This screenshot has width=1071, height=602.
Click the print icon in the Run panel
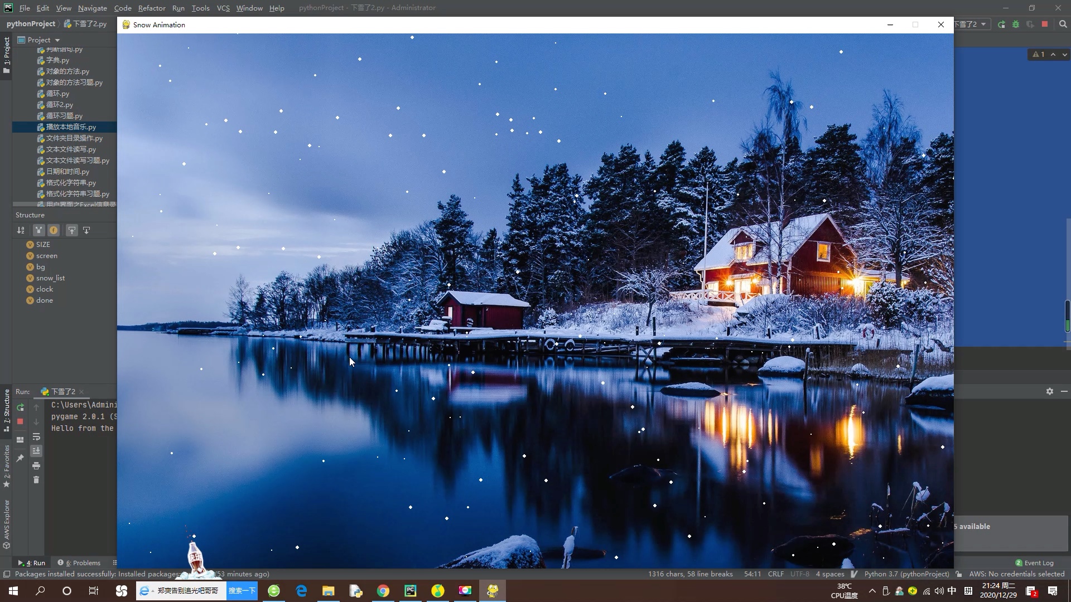(x=36, y=466)
